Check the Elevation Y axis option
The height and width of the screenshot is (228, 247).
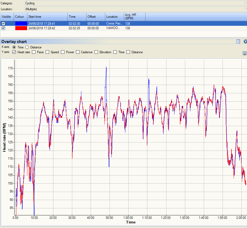pos(96,52)
